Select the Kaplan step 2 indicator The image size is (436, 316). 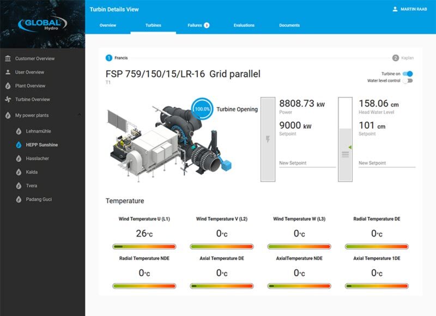395,58
